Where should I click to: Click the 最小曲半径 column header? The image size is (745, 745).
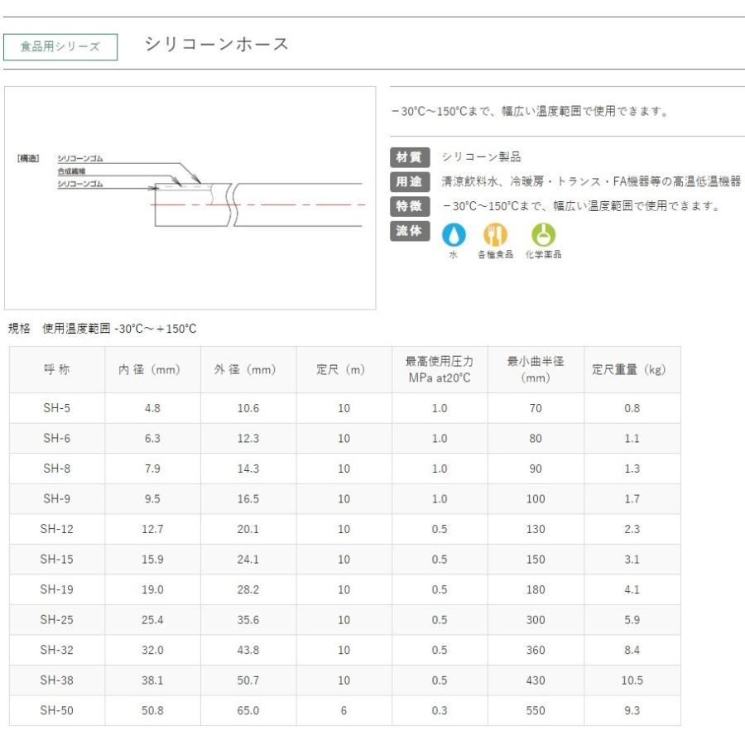[x=536, y=369]
